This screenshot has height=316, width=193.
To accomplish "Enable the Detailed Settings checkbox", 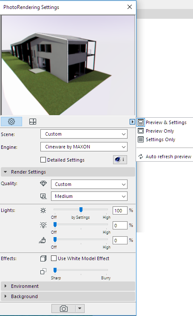I will click(x=43, y=160).
